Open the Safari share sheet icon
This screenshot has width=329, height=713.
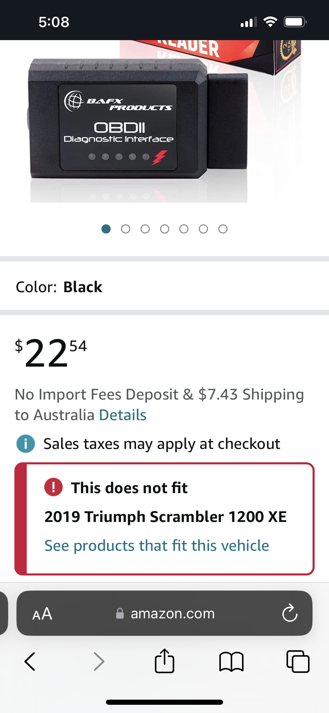pos(164,661)
